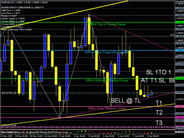Click the Master Square = 1.5625 value
This screenshot has height=138, width=184.
13,19
